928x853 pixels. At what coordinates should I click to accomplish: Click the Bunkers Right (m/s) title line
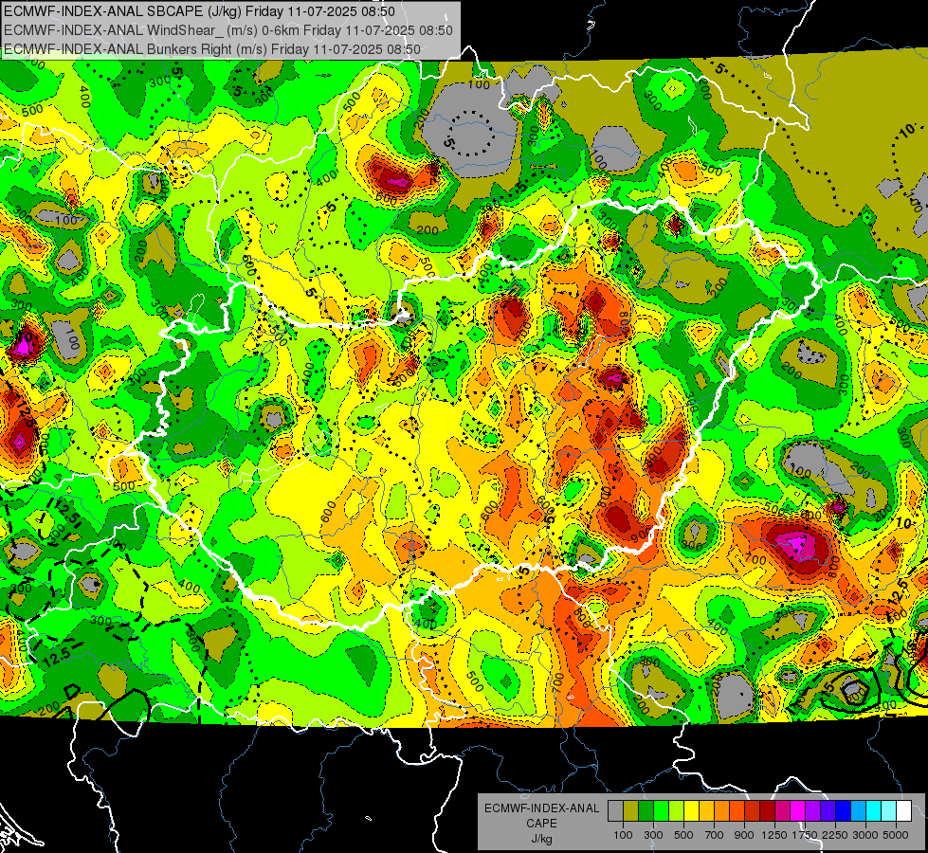pyautogui.click(x=212, y=49)
